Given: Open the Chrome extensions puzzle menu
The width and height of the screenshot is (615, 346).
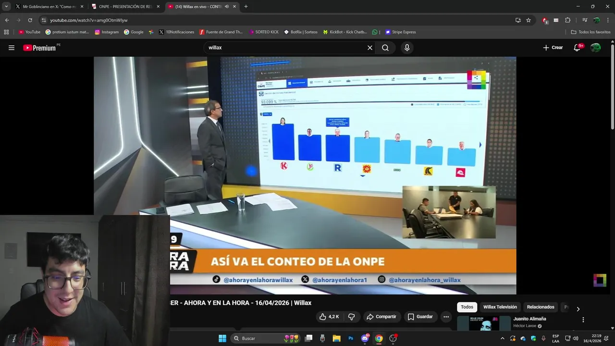Looking at the screenshot, I should click(x=568, y=20).
